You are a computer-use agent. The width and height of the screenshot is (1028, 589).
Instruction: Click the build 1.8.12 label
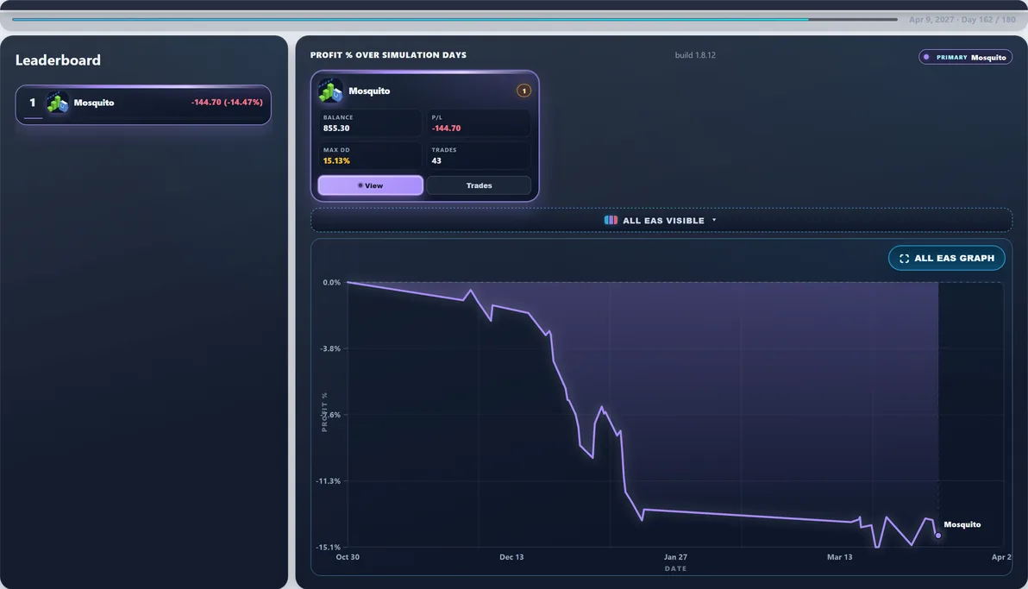tap(695, 55)
